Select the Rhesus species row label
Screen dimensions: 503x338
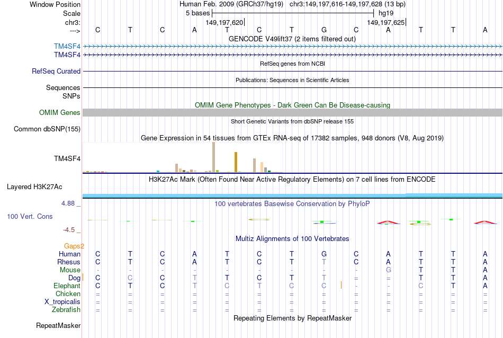(69, 262)
